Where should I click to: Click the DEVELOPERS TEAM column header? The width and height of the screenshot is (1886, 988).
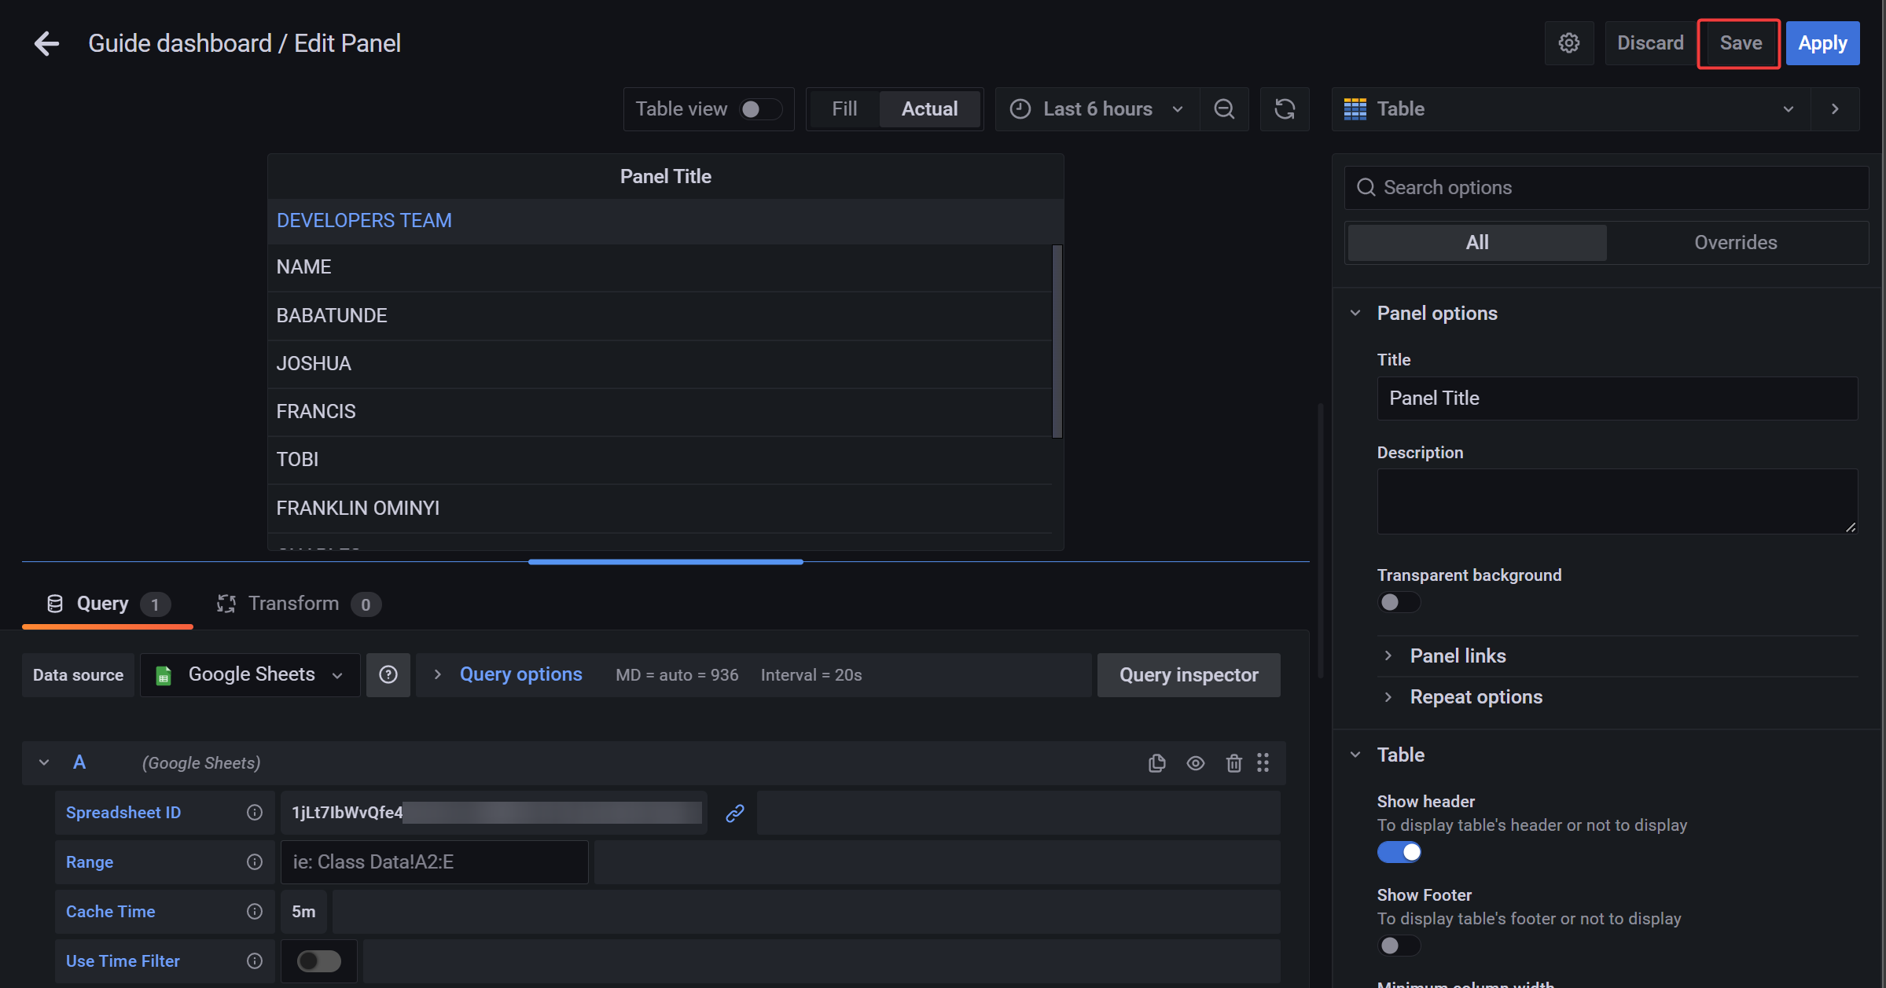click(x=364, y=221)
